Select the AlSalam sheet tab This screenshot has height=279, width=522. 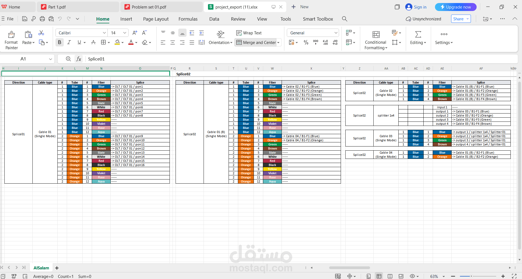(41, 268)
